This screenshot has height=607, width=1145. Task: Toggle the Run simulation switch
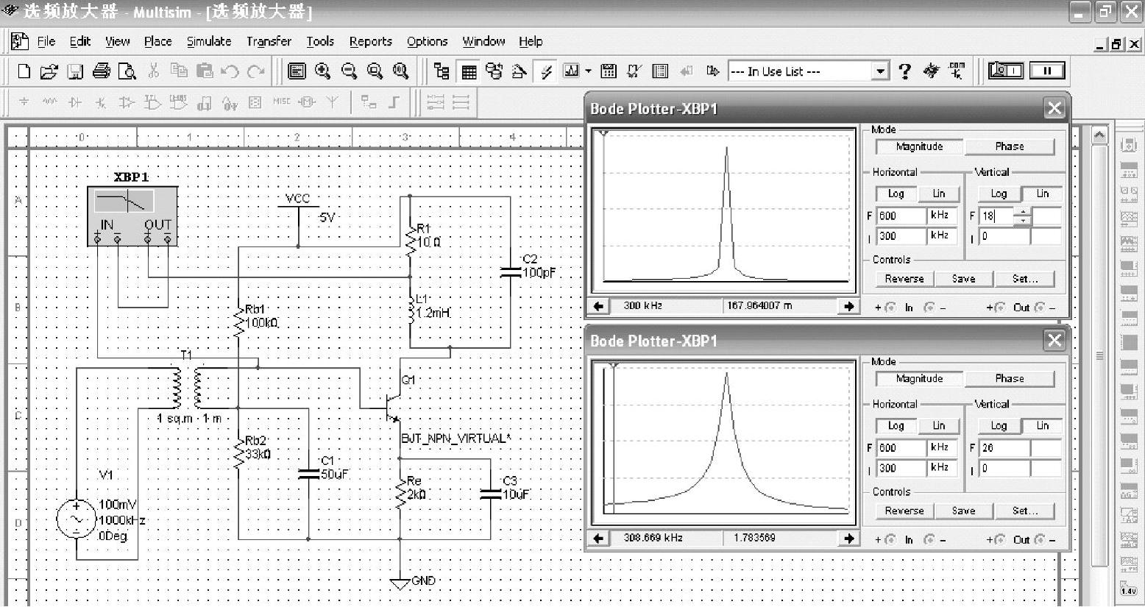coord(1005,71)
